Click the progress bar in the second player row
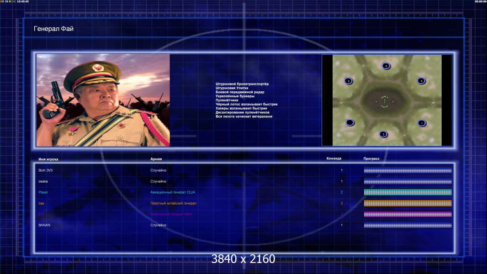Viewport: 487px width, 274px height. [x=408, y=182]
